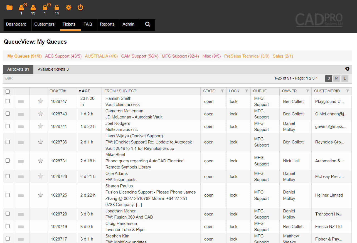Switch to large (L) view
Image resolution: width=357 pixels, height=243 pixels.
(x=345, y=78)
